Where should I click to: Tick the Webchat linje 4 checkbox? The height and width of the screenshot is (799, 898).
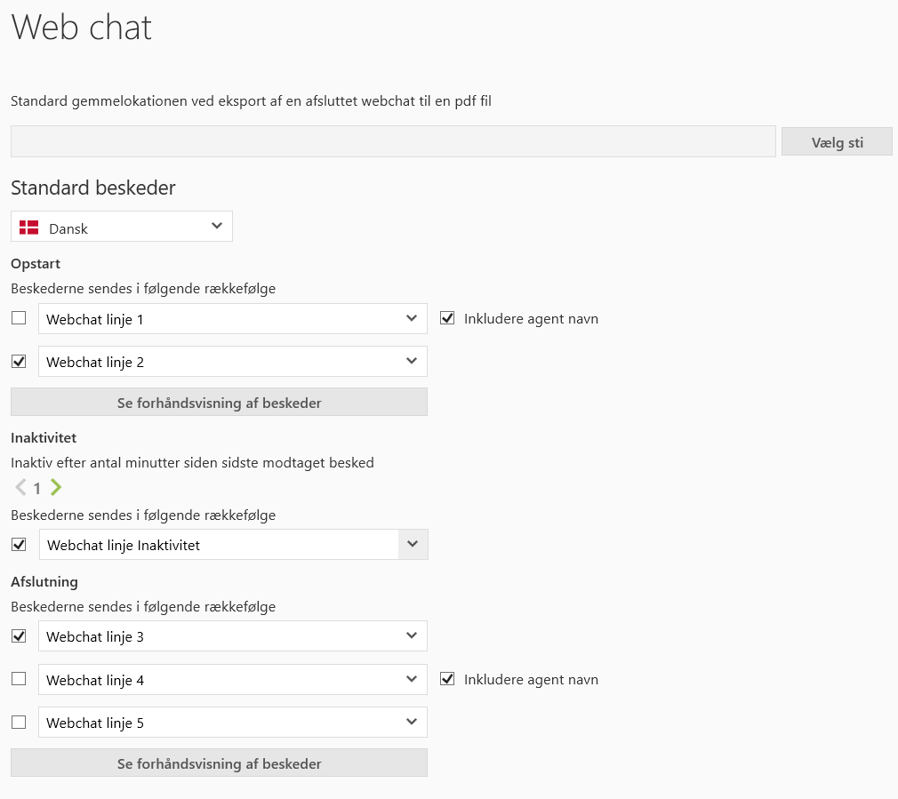click(x=19, y=679)
